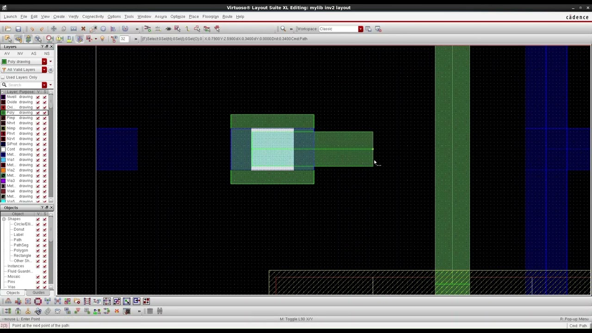This screenshot has height=333, width=592.
Task: Click the Redo arrow icon
Action: tap(42, 29)
